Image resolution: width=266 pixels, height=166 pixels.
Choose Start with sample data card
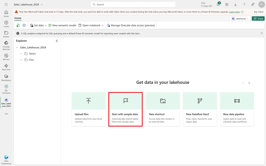126,109
